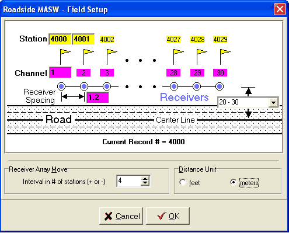Image resolution: width=289 pixels, height=233 pixels.
Task: Decrease interval with the down spinner arrow
Action: click(x=145, y=183)
